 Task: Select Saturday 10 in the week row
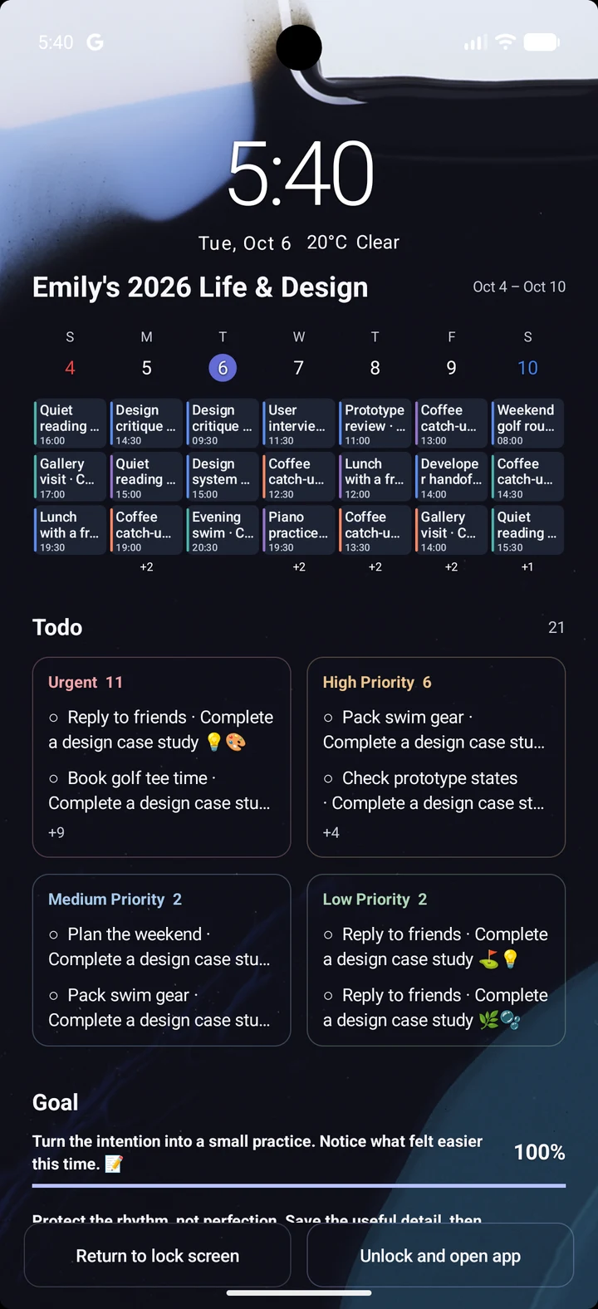click(x=527, y=368)
